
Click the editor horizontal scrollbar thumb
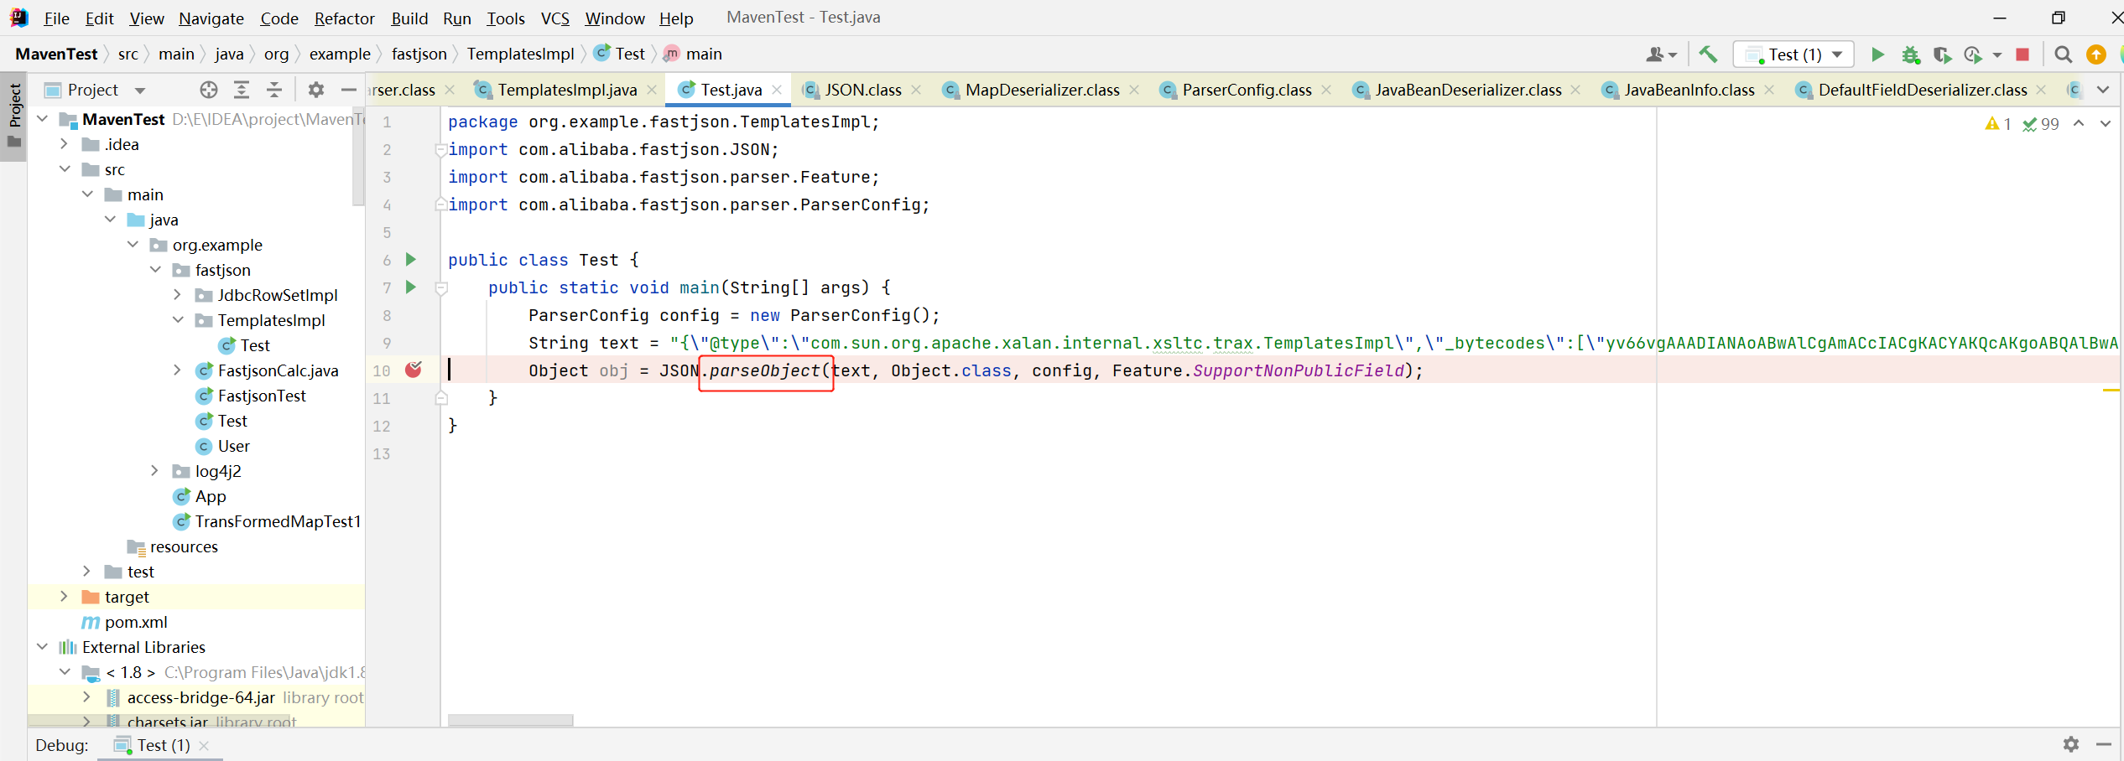(510, 721)
